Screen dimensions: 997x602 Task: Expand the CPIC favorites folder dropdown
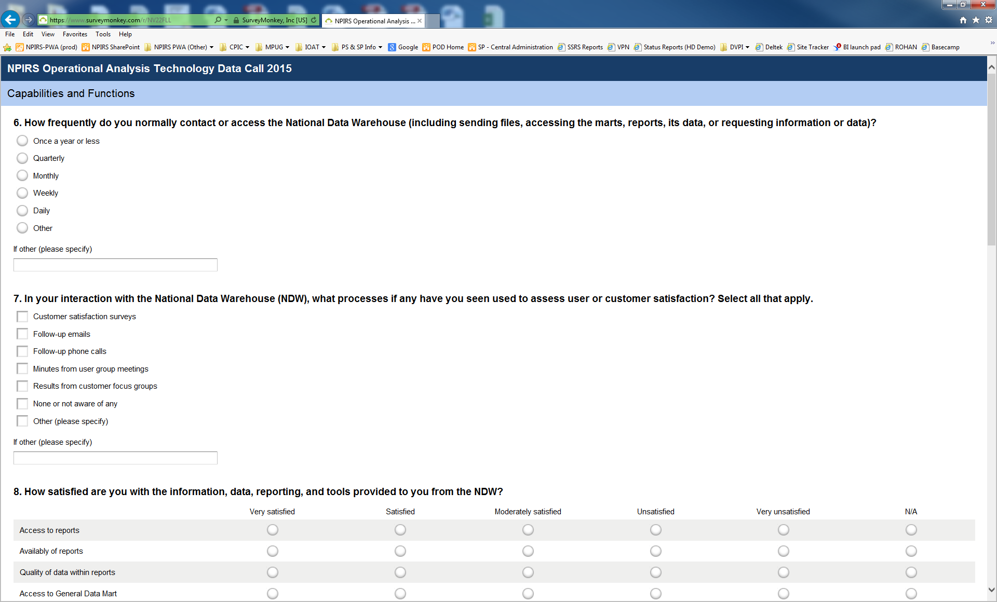coord(247,47)
